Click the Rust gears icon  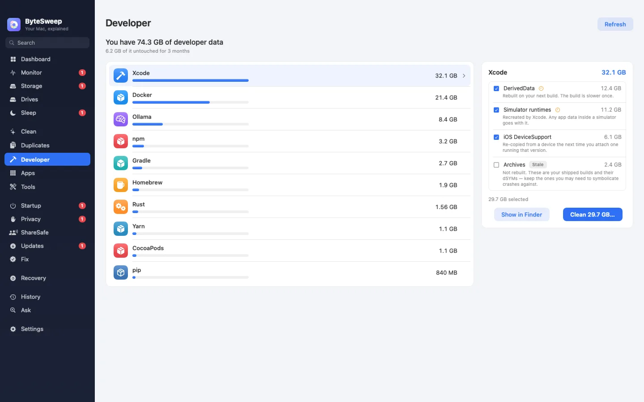[x=121, y=207]
